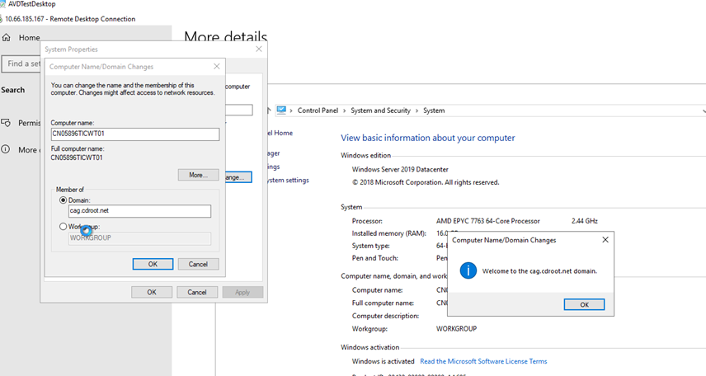Viewport: 706px width, 376px height.
Task: Click OK in System Properties window
Action: coord(152,292)
